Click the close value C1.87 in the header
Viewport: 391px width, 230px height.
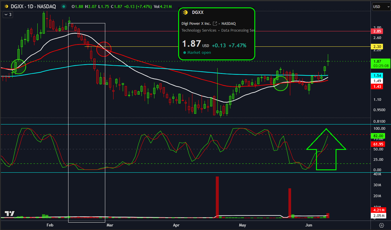coord(116,6)
